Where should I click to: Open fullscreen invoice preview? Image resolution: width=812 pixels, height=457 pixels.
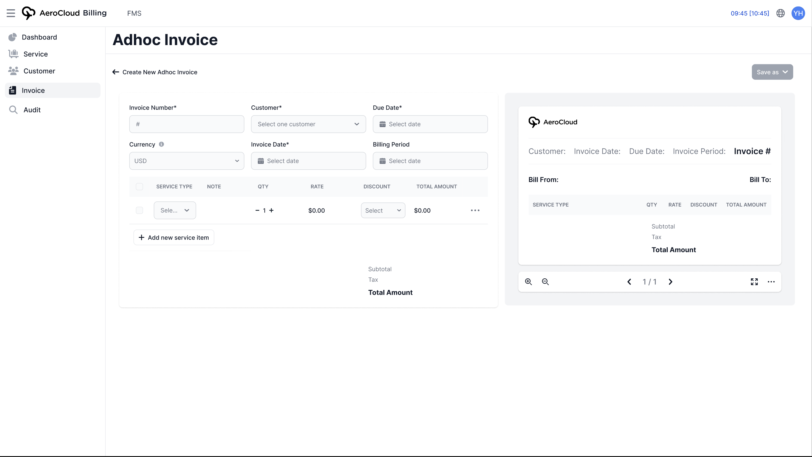coord(754,282)
